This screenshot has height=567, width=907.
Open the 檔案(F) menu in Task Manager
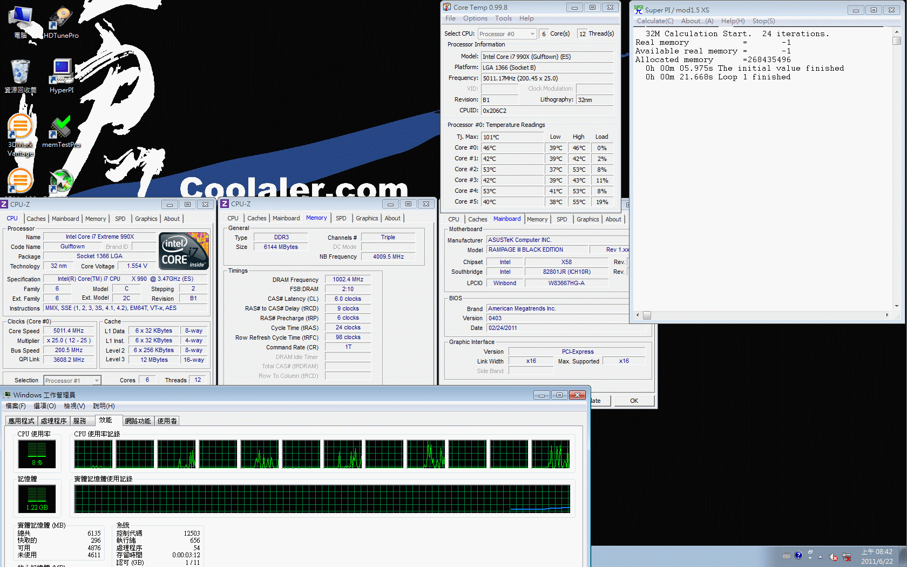16,406
